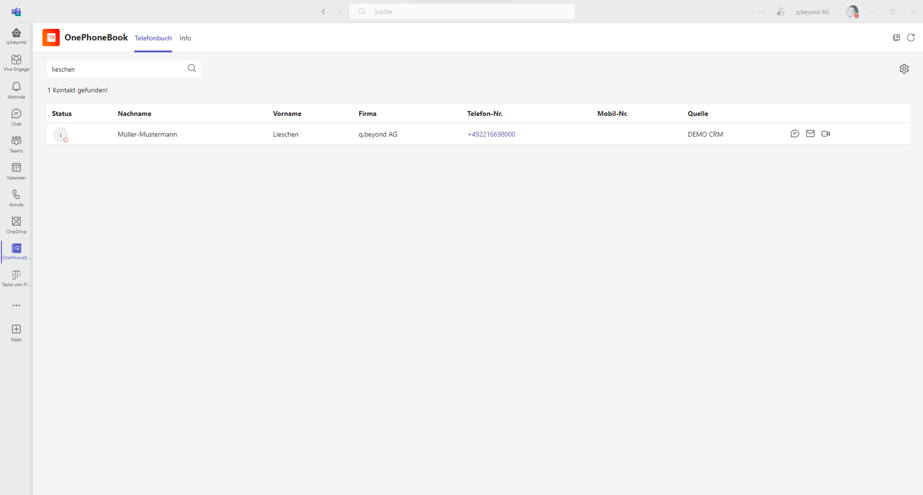Start video call with the contact

click(826, 134)
